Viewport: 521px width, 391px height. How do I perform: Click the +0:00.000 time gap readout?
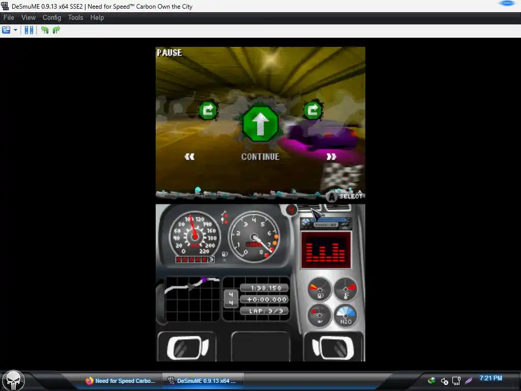pos(264,299)
